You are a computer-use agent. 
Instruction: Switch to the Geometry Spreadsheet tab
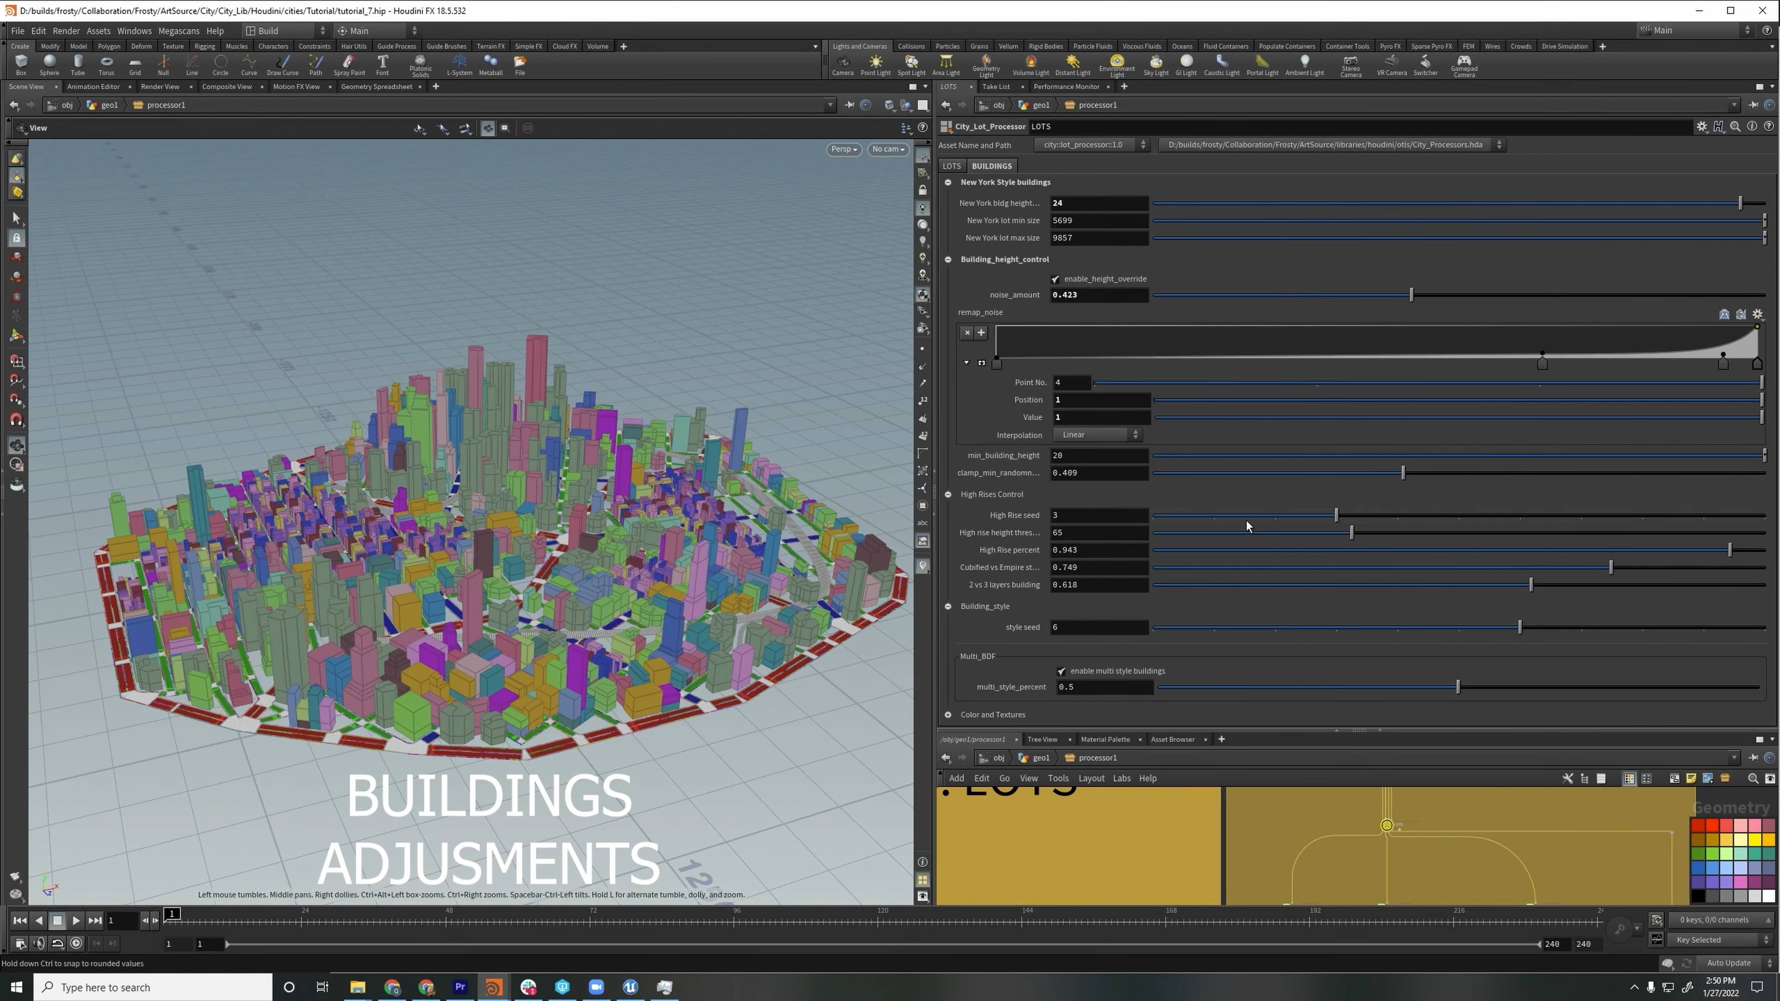pos(376,86)
